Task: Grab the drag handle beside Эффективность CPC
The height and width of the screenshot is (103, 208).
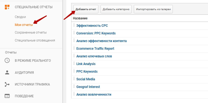Action: click(74, 25)
